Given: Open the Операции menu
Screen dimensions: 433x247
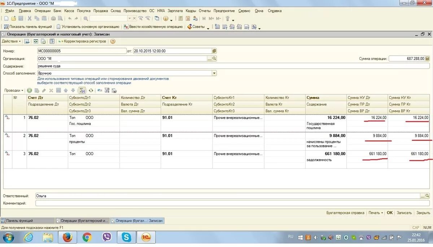Looking at the screenshot, I should [x=42, y=11].
